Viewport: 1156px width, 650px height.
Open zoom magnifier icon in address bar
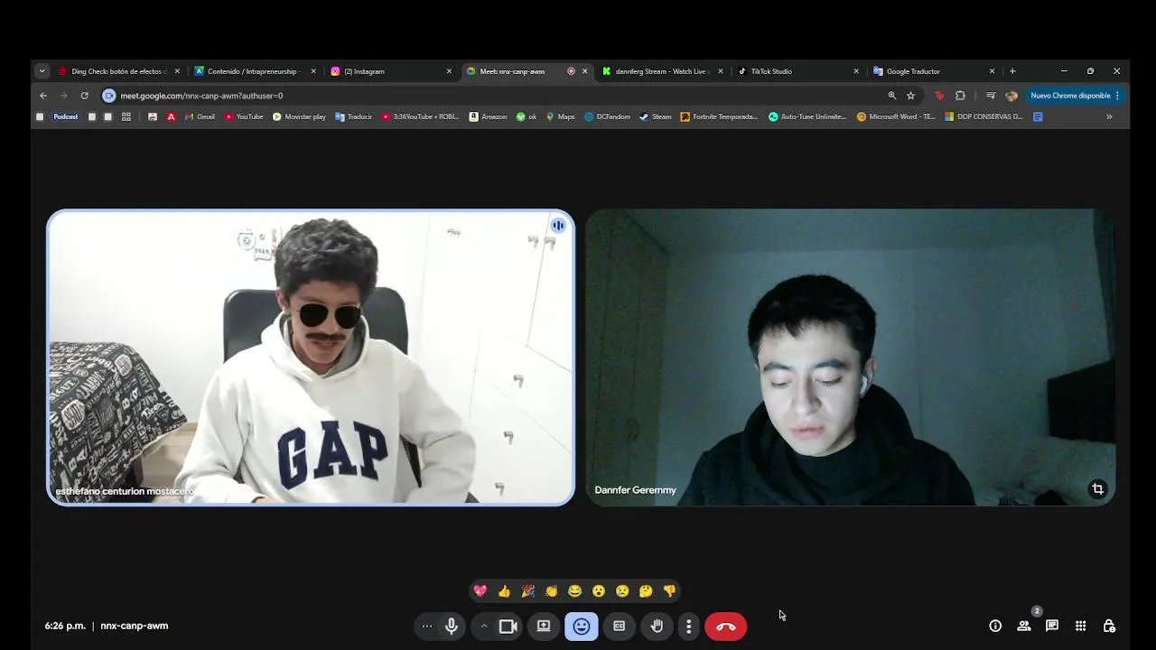pos(892,96)
